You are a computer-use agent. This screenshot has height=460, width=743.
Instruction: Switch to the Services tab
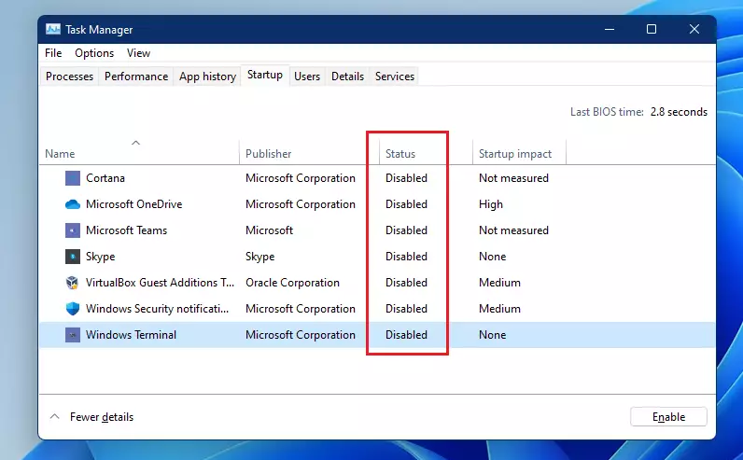(395, 77)
